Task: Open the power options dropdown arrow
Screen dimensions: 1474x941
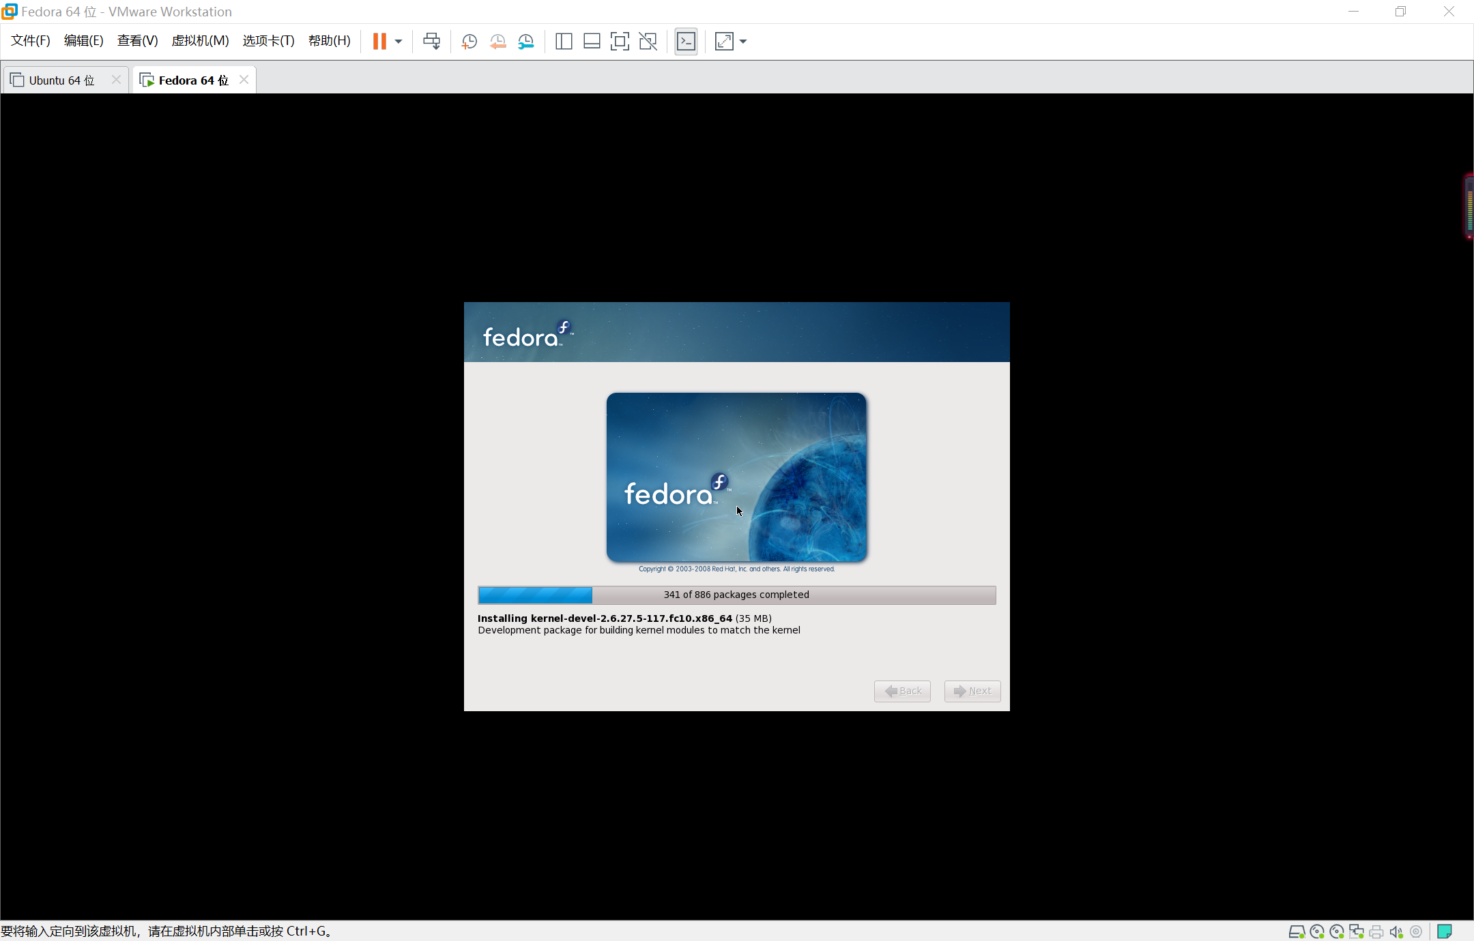Action: [399, 42]
